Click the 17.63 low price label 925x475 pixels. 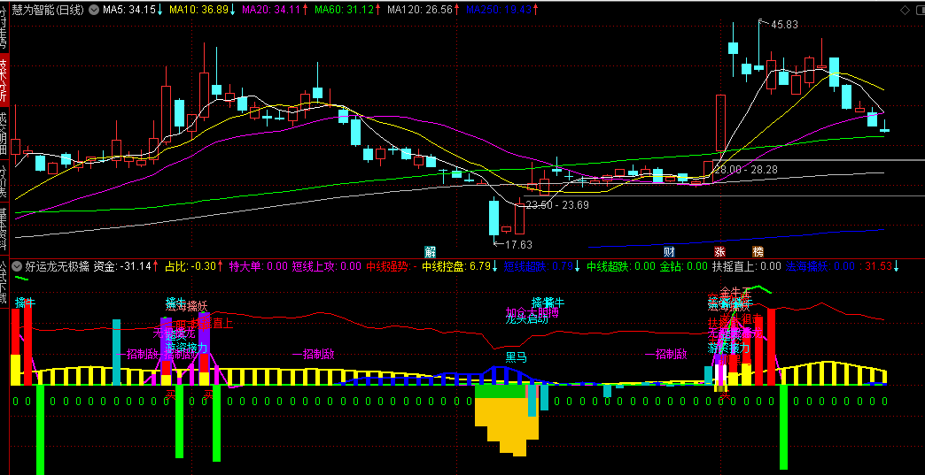(x=518, y=245)
